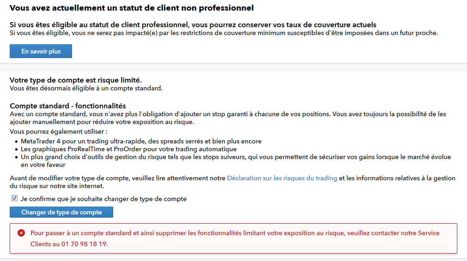Click the red error icon in the alert

21,233
